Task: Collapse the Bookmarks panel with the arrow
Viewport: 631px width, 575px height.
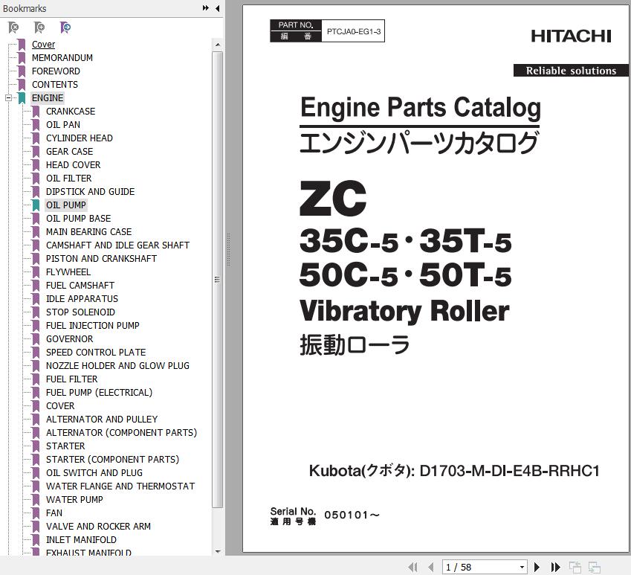Action: [217, 8]
